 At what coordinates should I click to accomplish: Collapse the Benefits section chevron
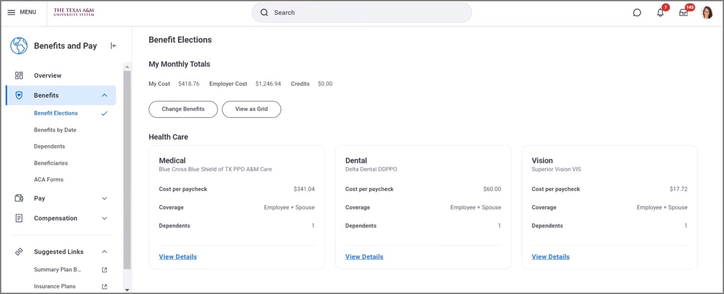pyautogui.click(x=105, y=95)
